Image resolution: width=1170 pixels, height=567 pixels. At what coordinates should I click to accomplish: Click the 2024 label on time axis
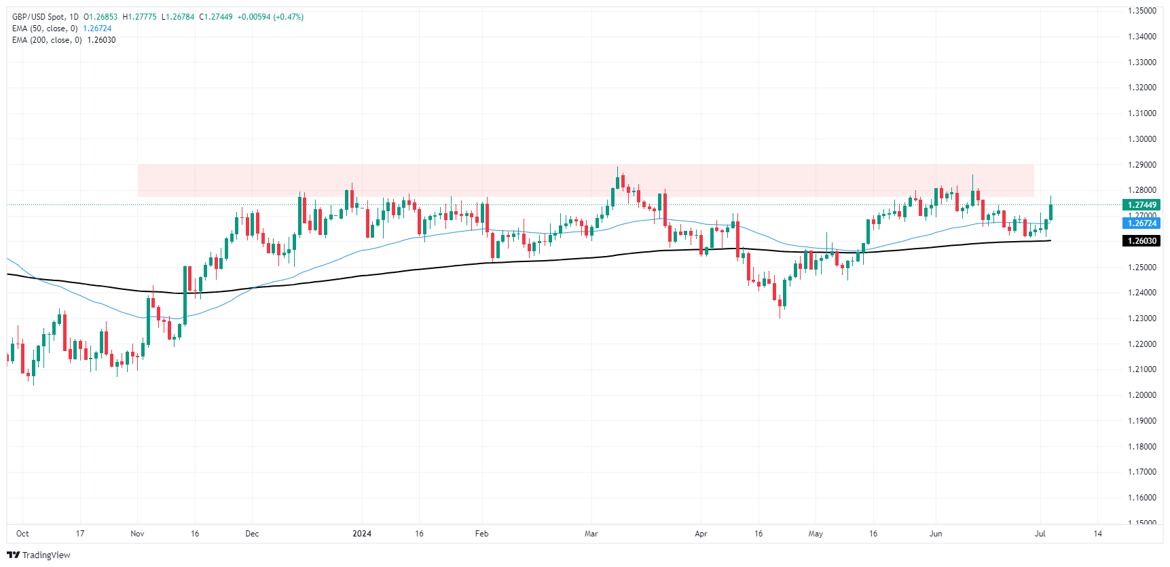[x=362, y=534]
